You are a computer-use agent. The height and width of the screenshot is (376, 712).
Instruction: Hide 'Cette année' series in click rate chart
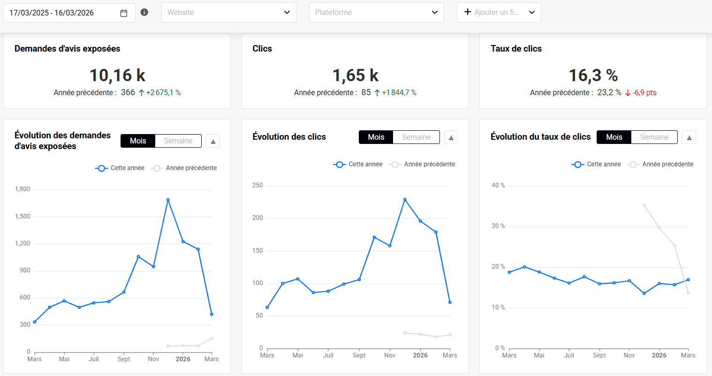(596, 164)
